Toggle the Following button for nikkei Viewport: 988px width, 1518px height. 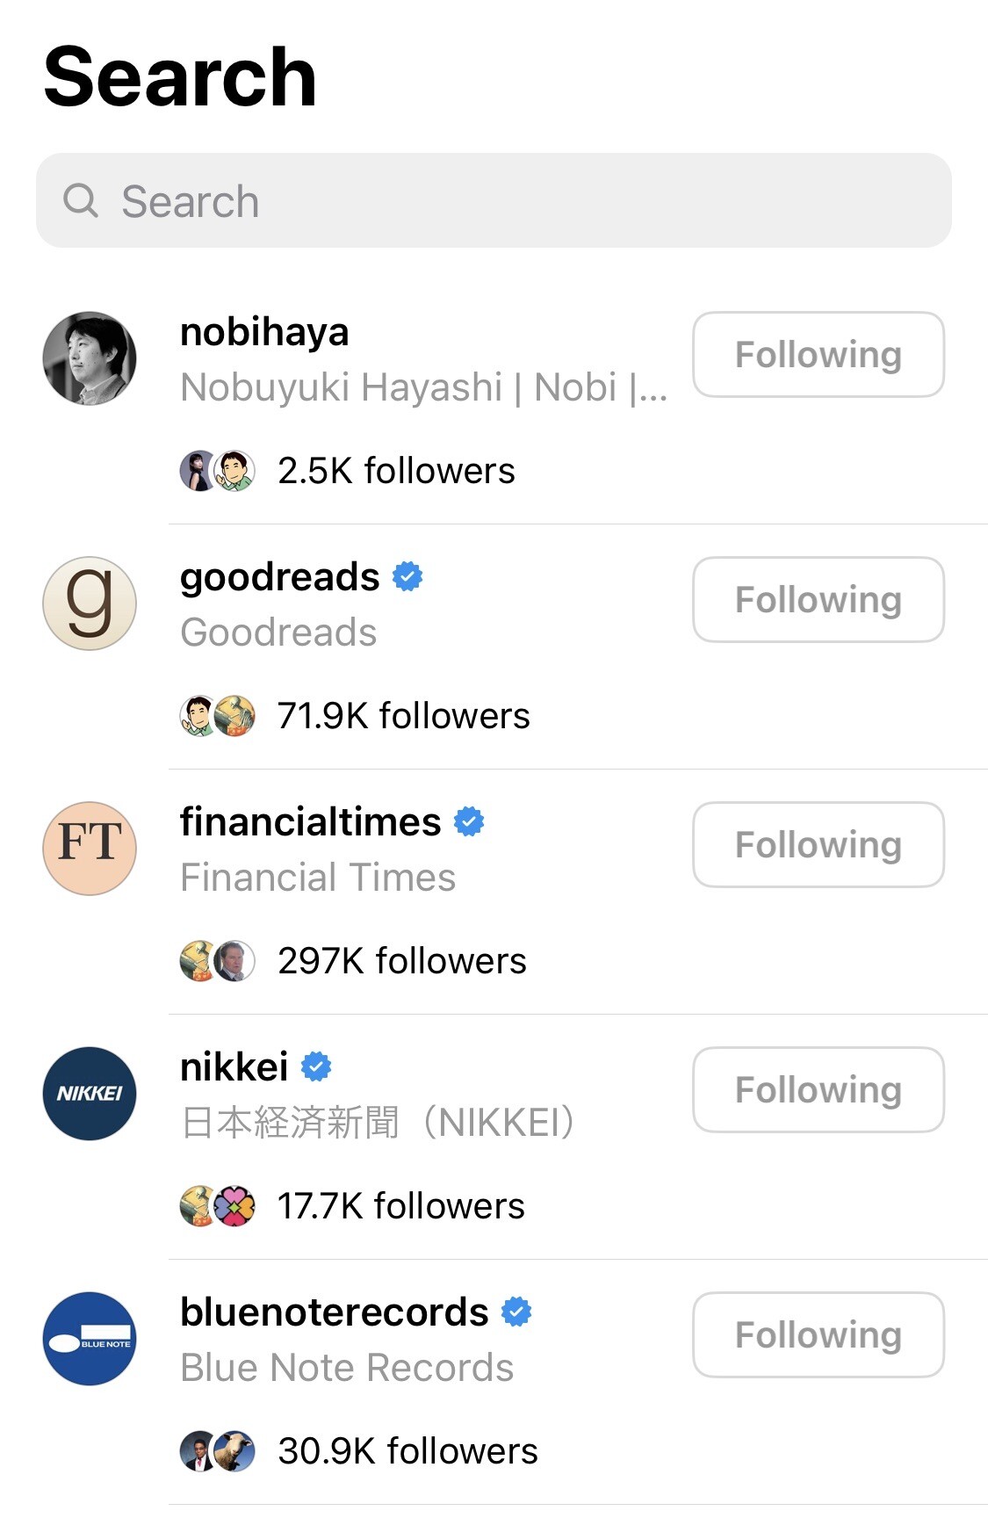[x=818, y=1090]
